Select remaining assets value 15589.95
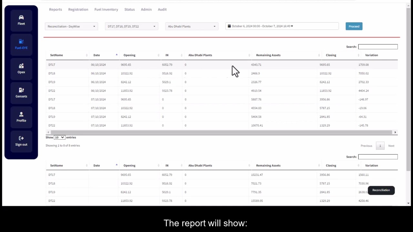 click(x=257, y=201)
